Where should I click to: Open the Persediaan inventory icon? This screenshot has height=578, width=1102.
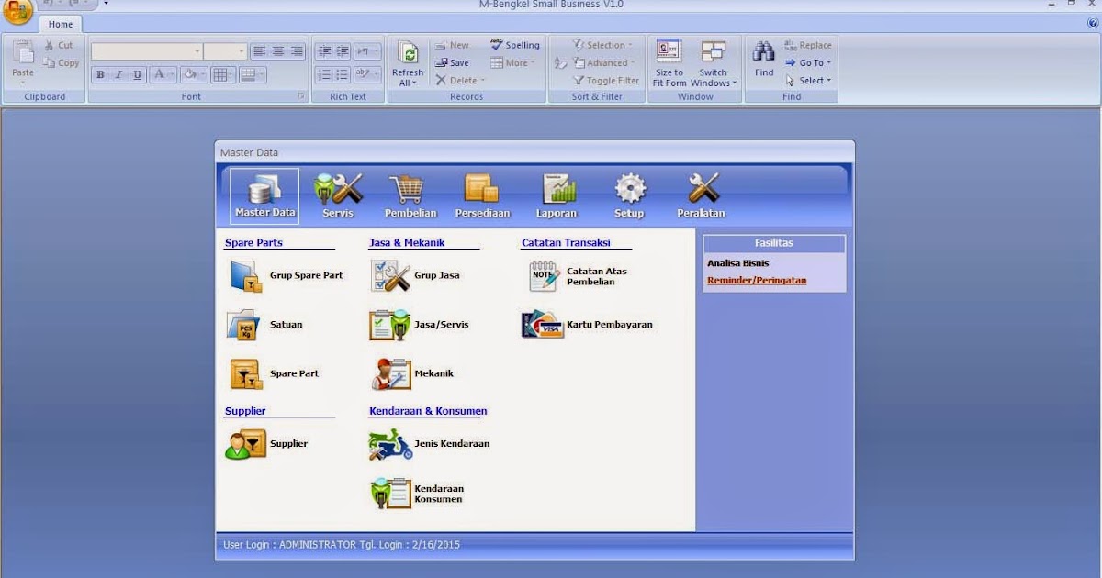(x=482, y=196)
